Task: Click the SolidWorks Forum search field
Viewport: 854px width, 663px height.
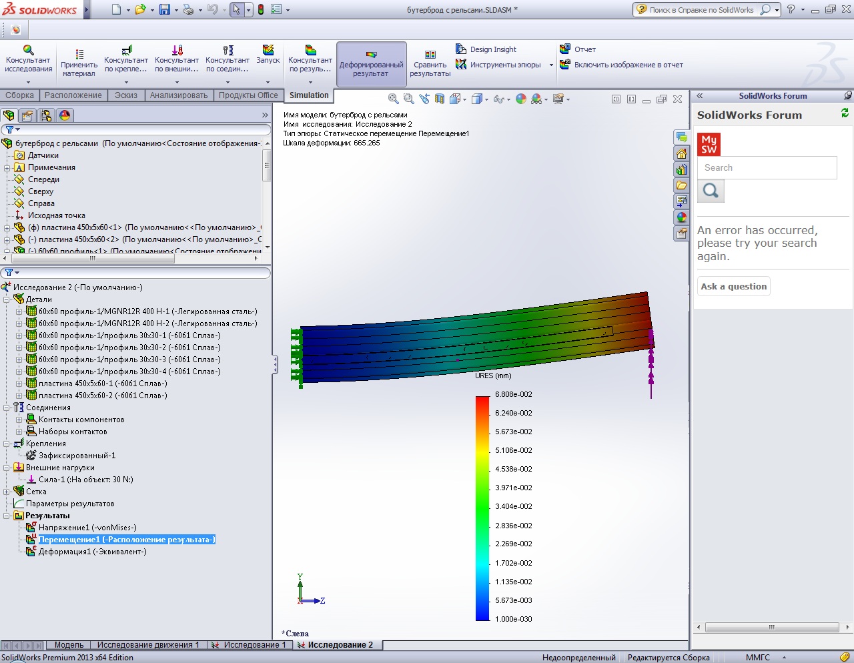Action: (x=767, y=168)
